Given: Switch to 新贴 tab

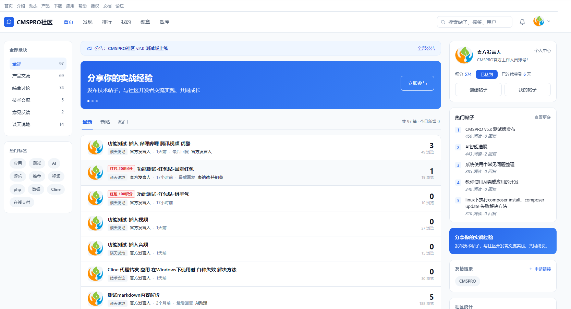Looking at the screenshot, I should [x=105, y=122].
